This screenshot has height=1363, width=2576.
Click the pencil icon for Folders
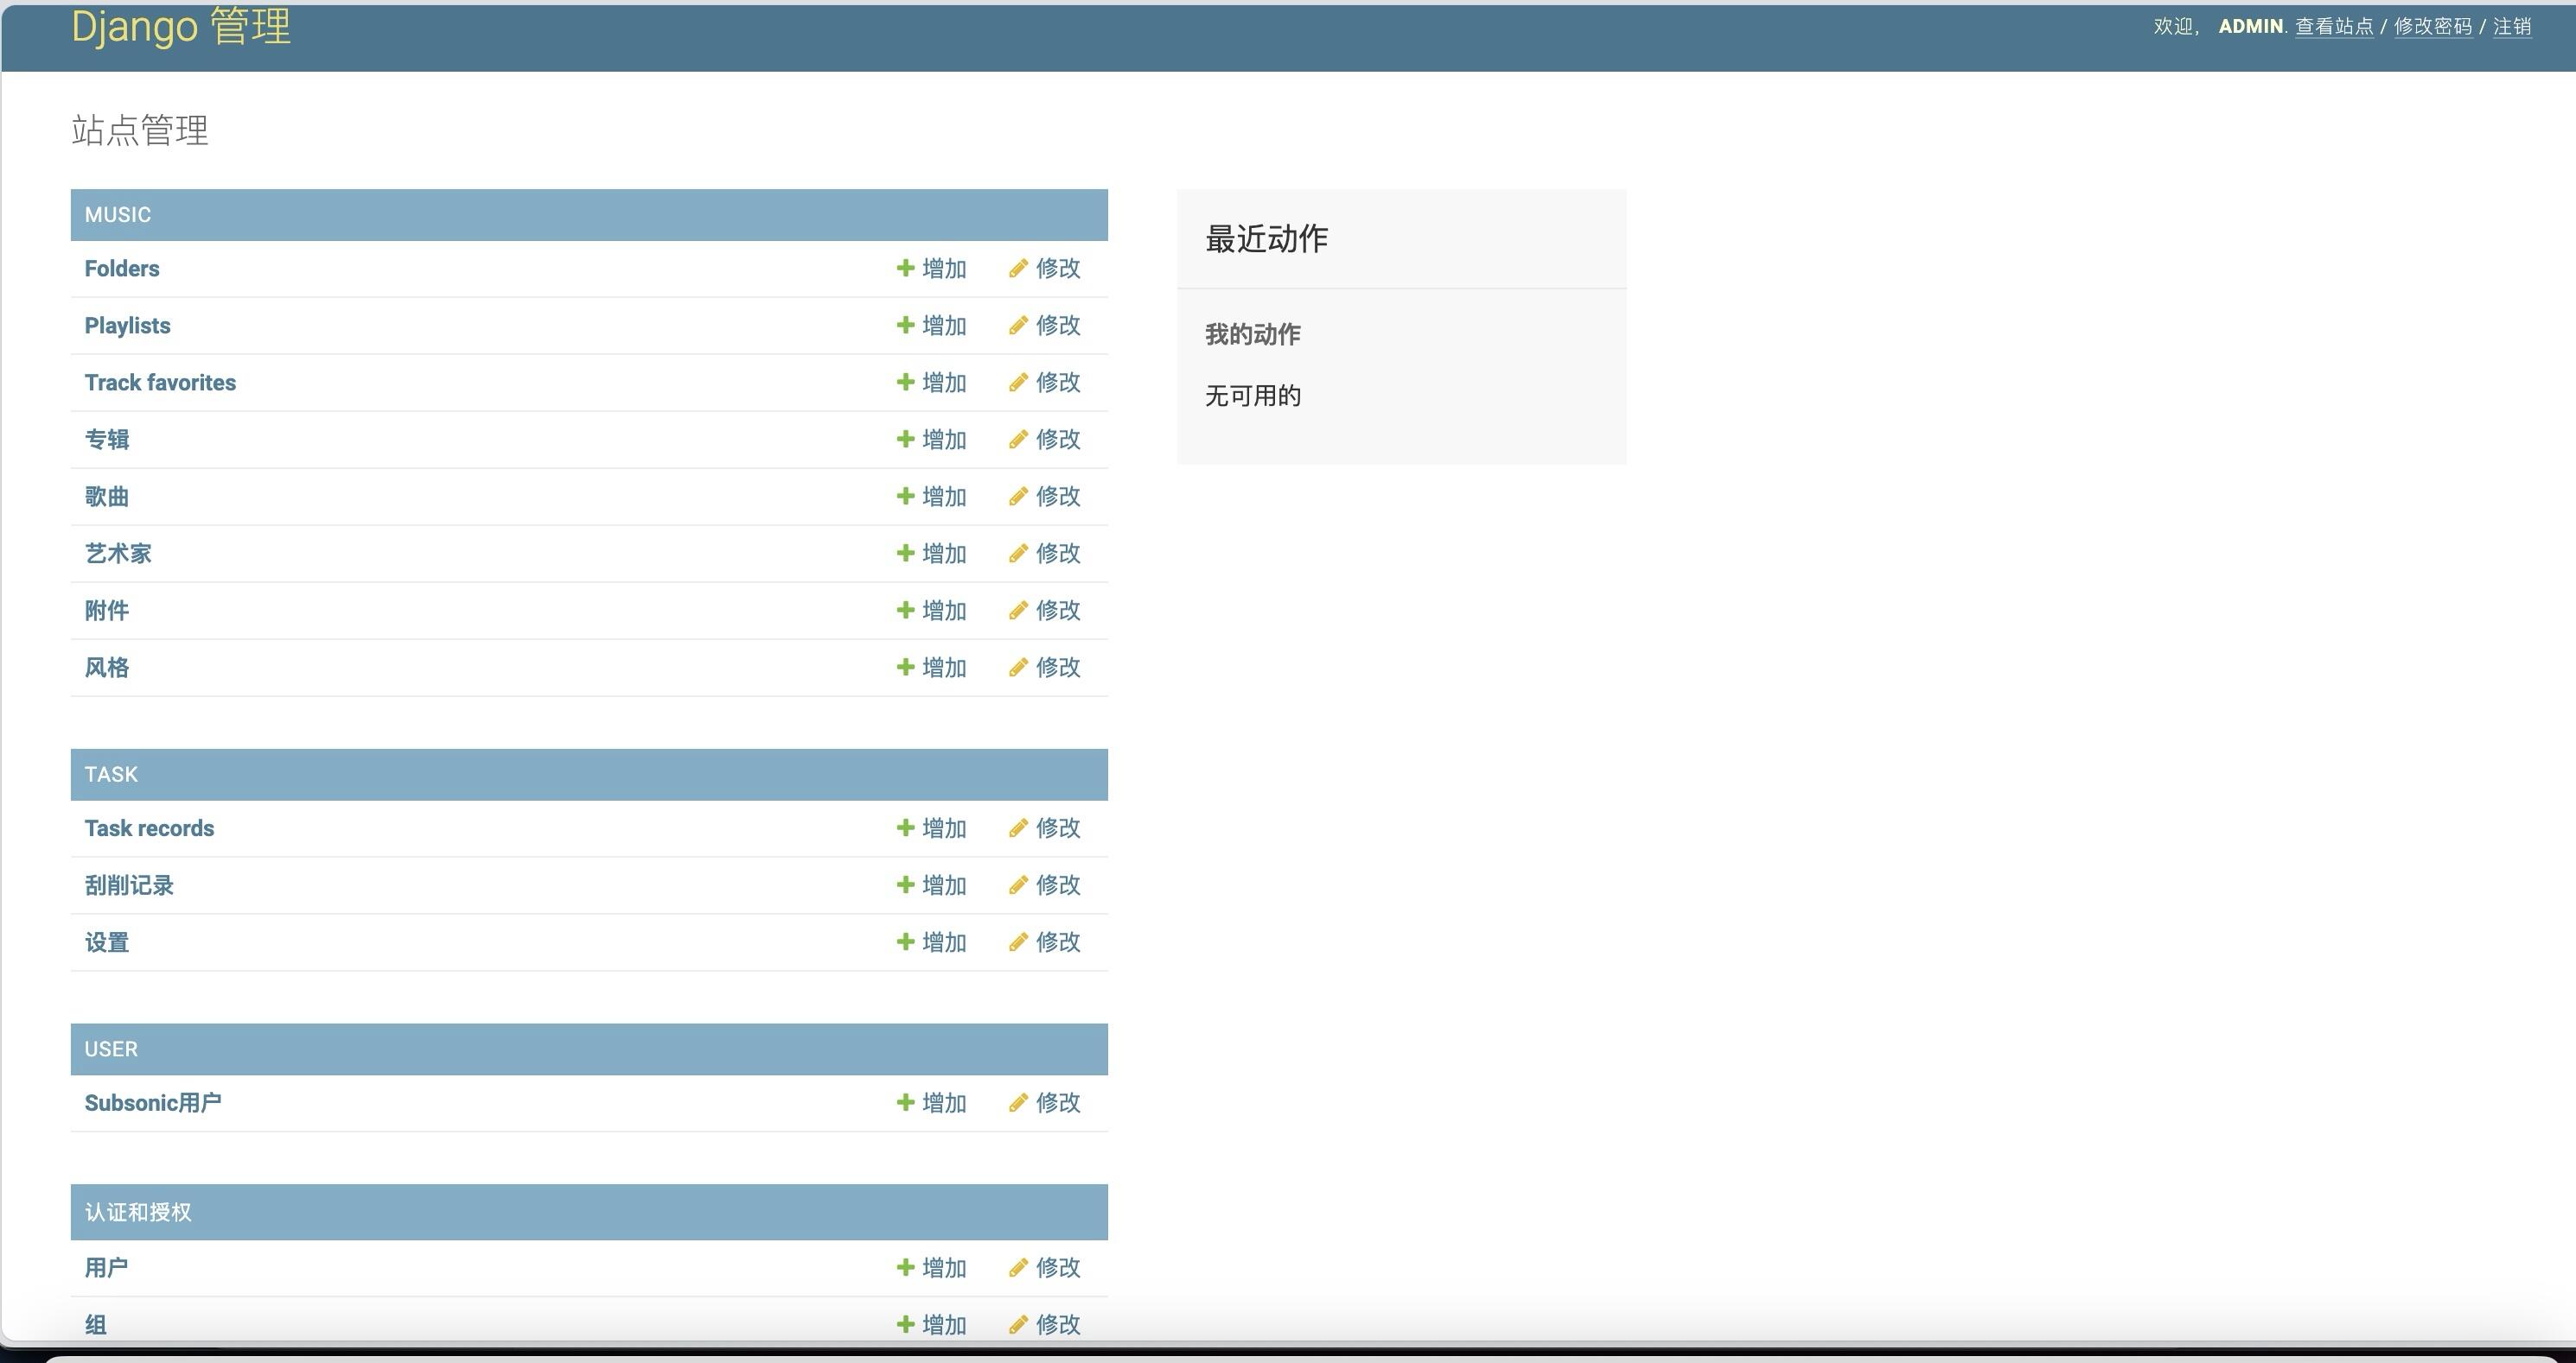pos(1018,268)
